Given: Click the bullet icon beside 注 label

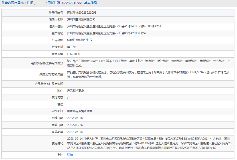Looking at the screenshot, I should pos(59,155).
